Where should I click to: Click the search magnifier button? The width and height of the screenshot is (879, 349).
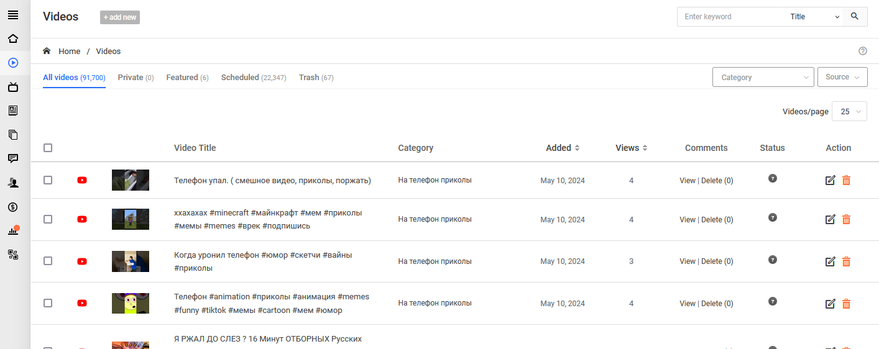tap(855, 17)
